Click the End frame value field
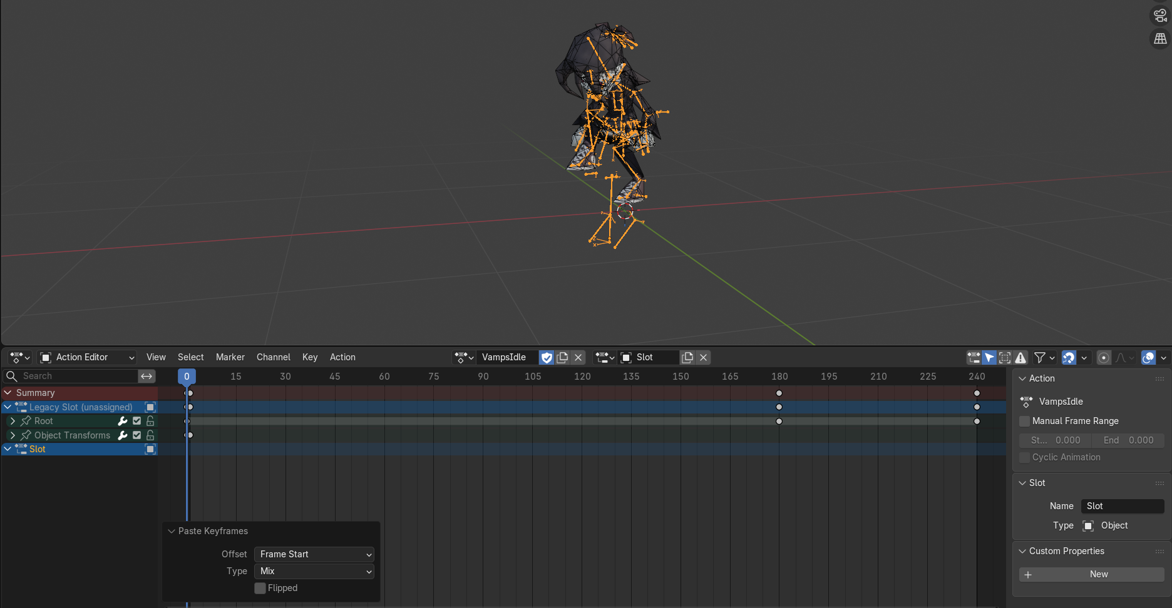1172x608 pixels. tap(1128, 441)
